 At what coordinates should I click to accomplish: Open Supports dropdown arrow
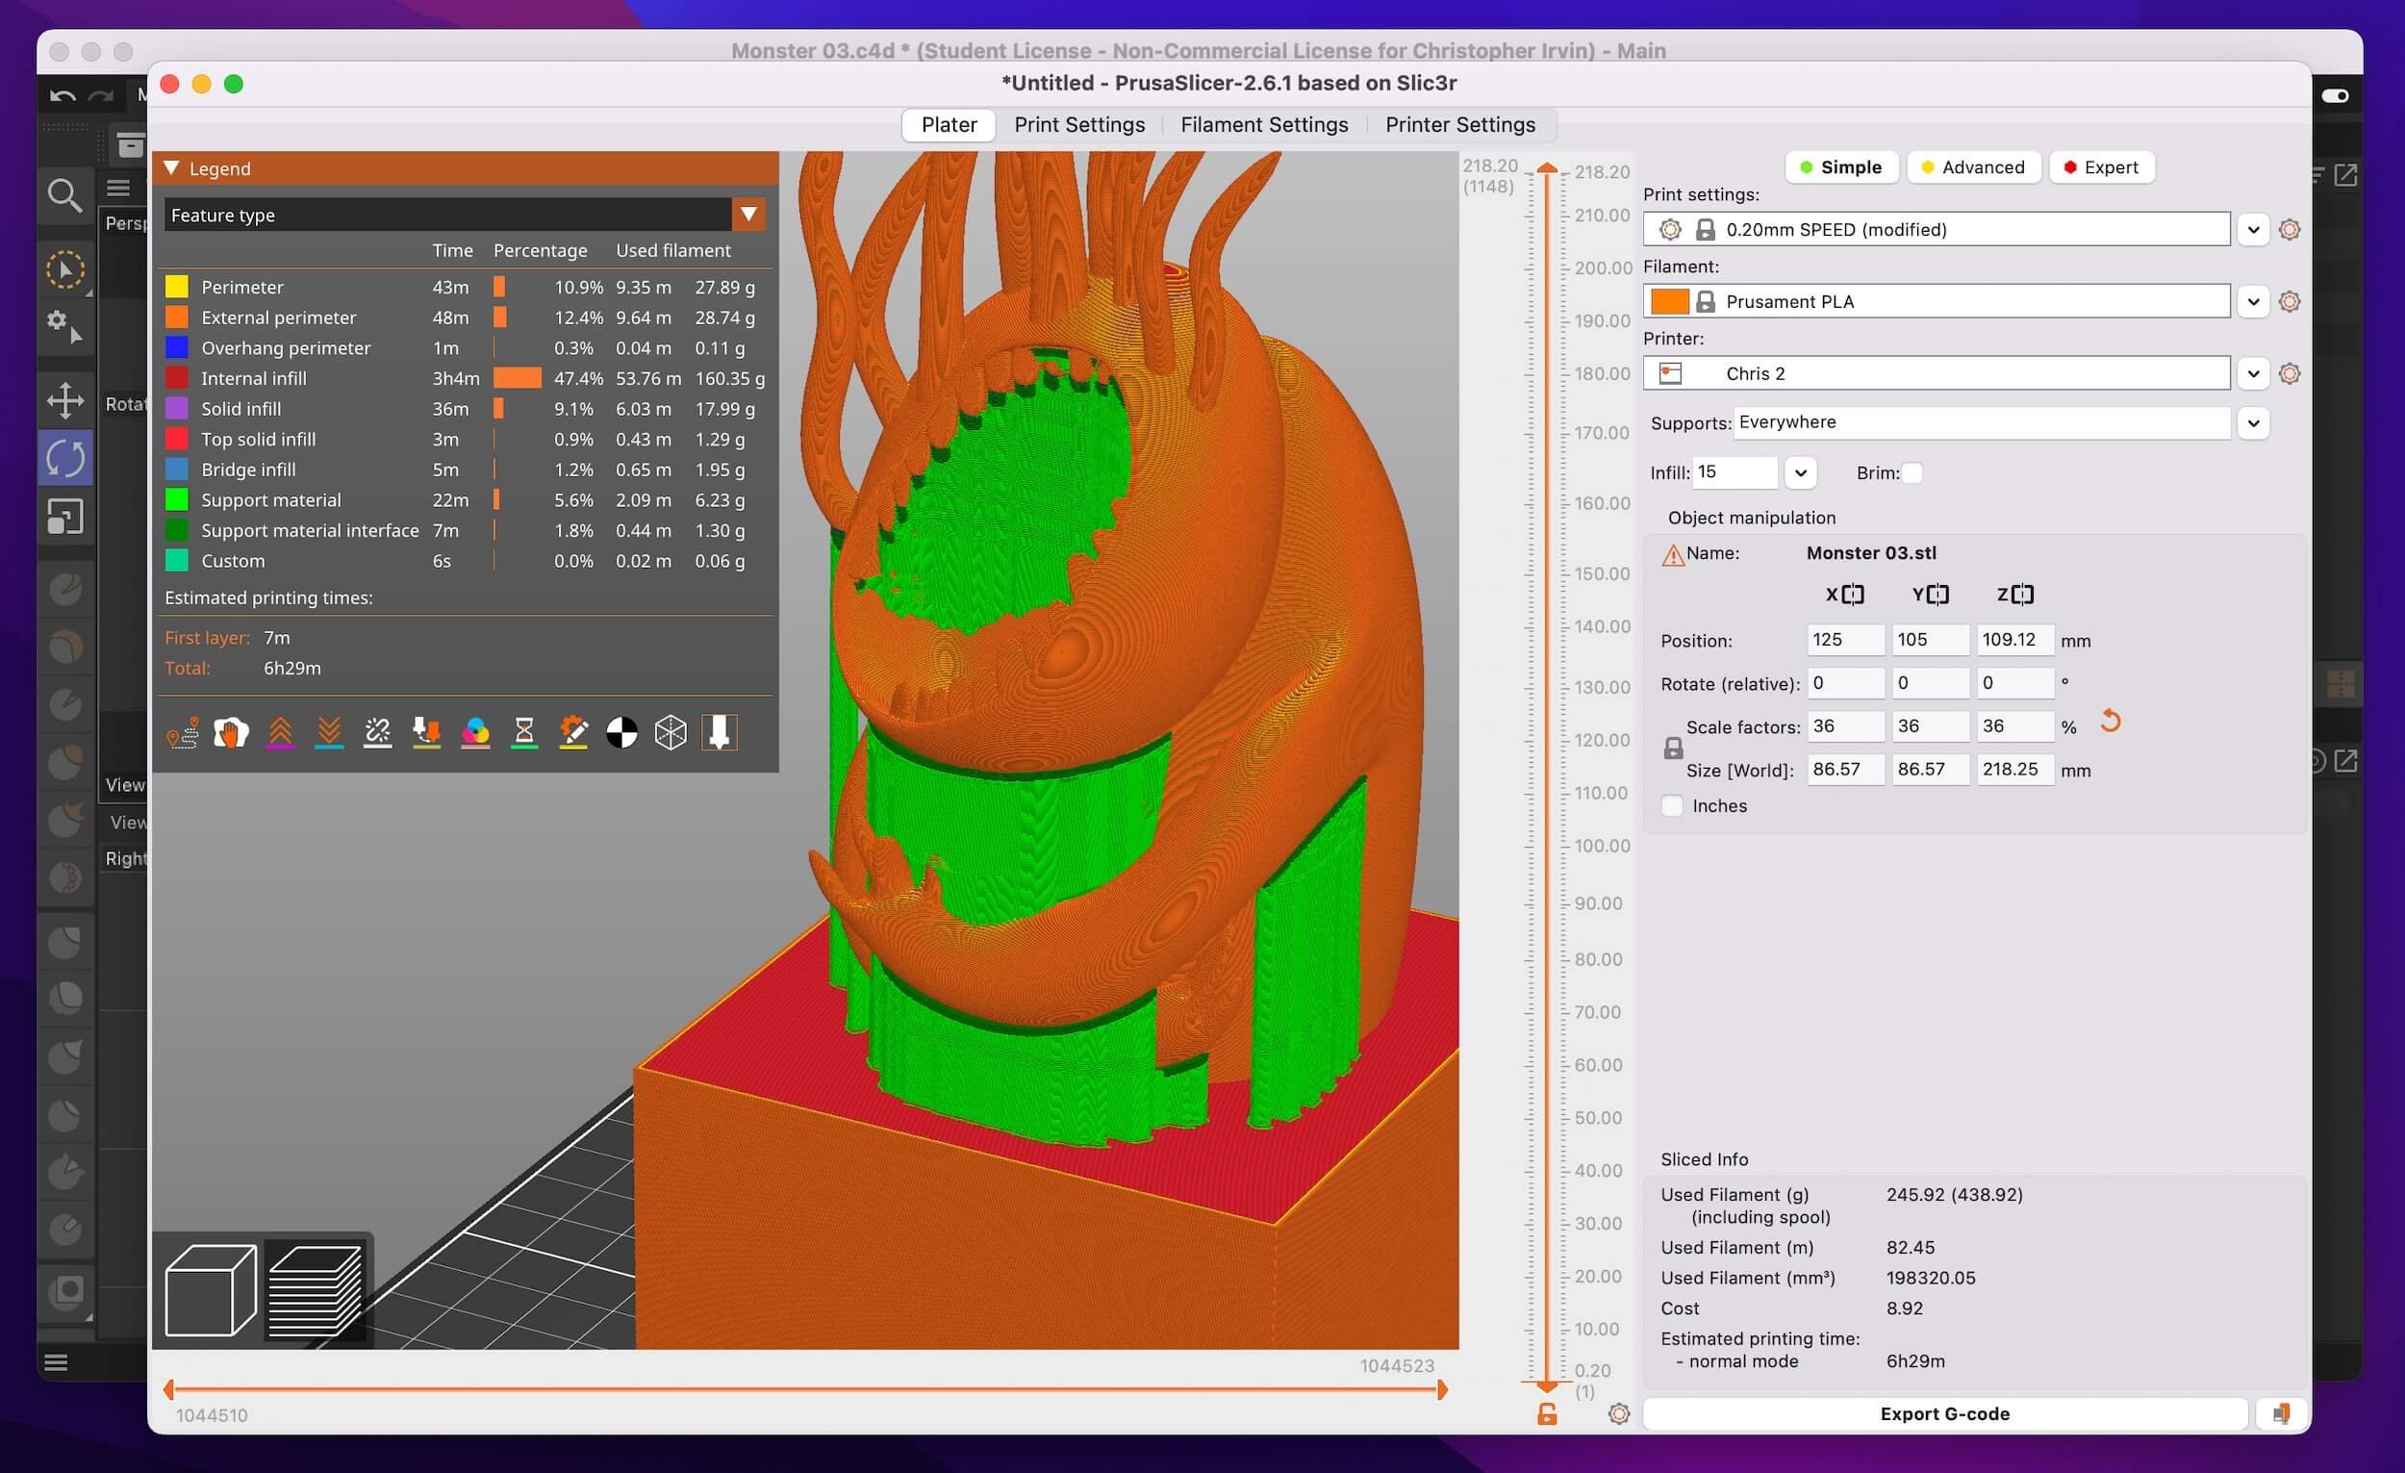click(2253, 422)
